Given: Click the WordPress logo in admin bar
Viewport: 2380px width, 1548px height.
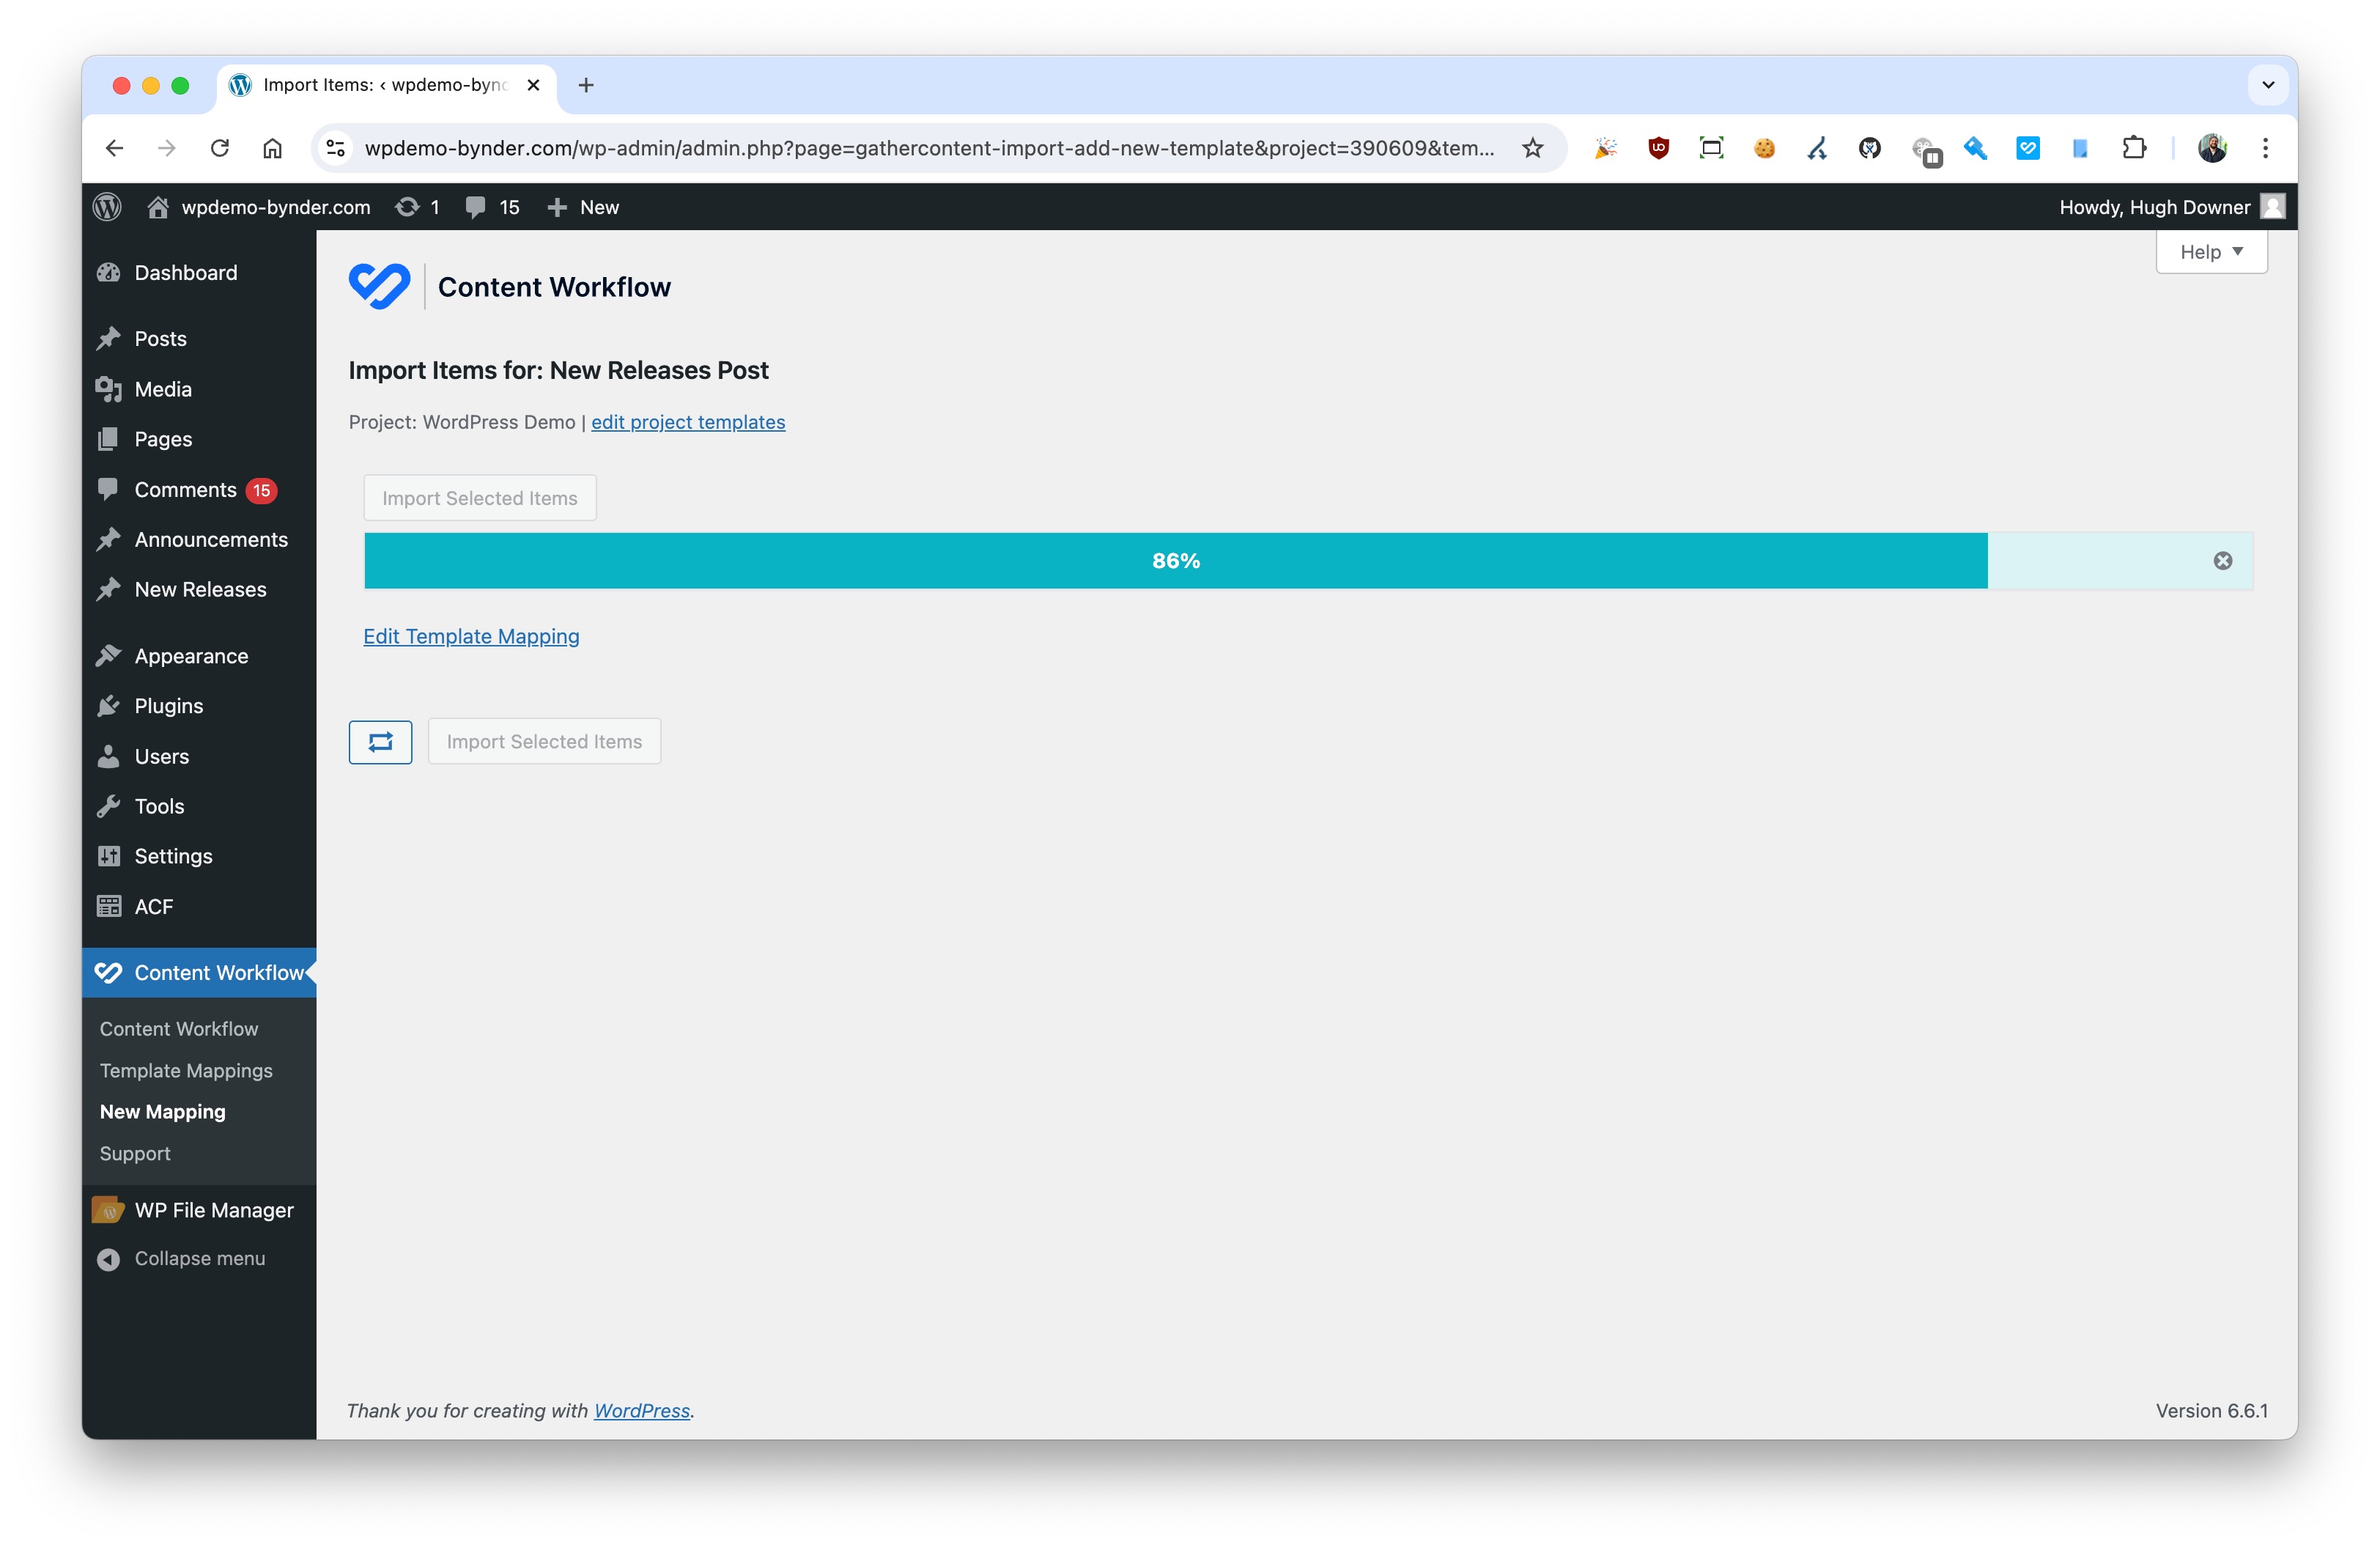Looking at the screenshot, I should pyautogui.click(x=107, y=207).
